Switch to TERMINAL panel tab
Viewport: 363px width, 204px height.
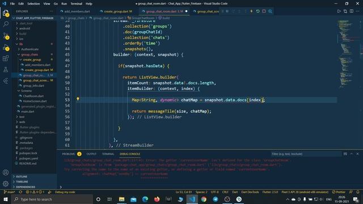pyautogui.click(x=108, y=154)
